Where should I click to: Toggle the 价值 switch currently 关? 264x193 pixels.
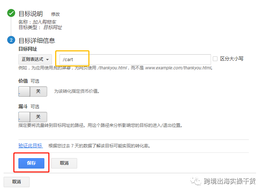(33, 91)
